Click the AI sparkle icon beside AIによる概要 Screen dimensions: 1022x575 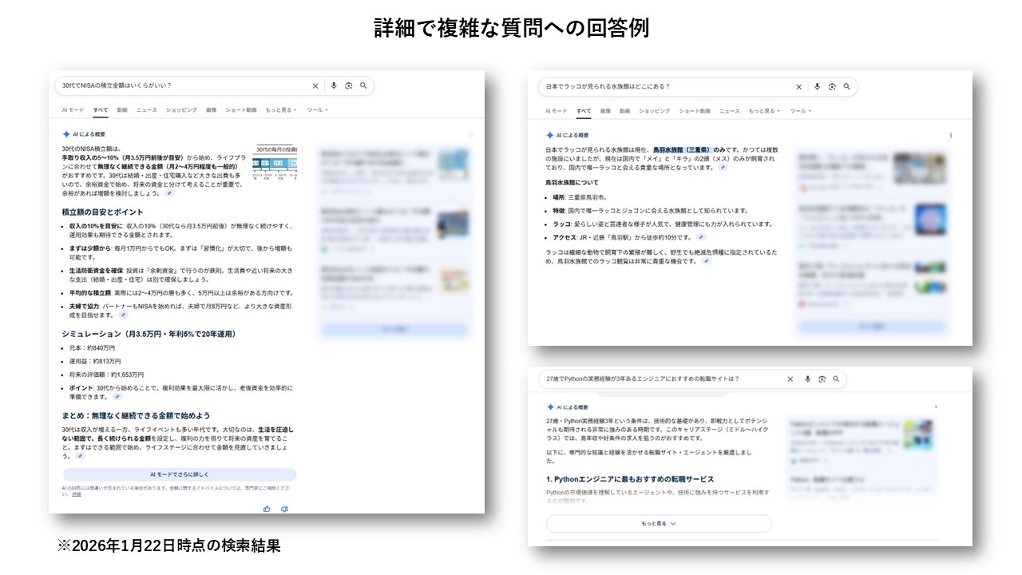[65, 133]
